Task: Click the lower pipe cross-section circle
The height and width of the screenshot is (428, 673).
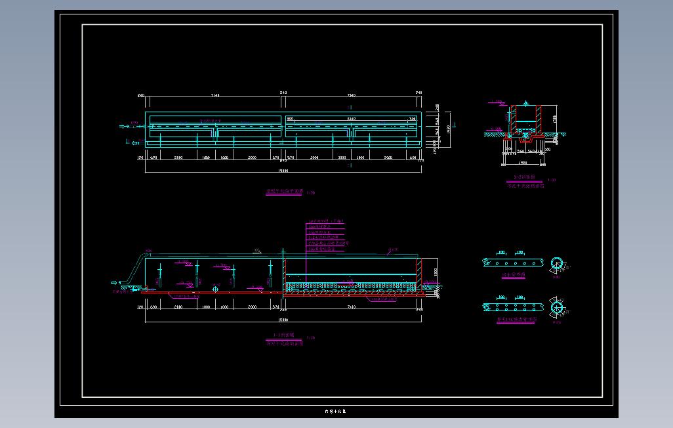Action: click(x=557, y=308)
